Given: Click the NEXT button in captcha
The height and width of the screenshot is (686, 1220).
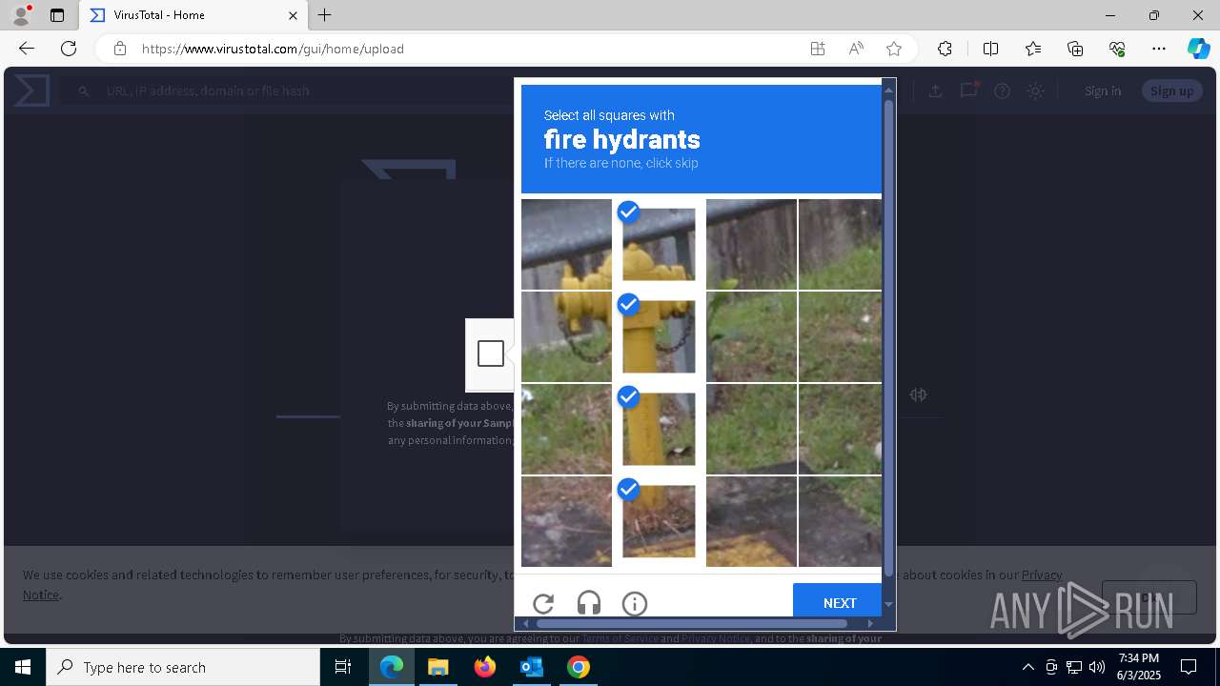Looking at the screenshot, I should [x=840, y=602].
